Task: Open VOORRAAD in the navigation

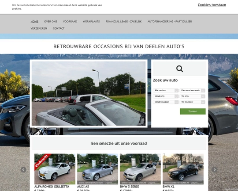Action: (70, 22)
